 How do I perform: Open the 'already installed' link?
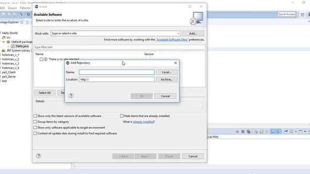point(143,122)
